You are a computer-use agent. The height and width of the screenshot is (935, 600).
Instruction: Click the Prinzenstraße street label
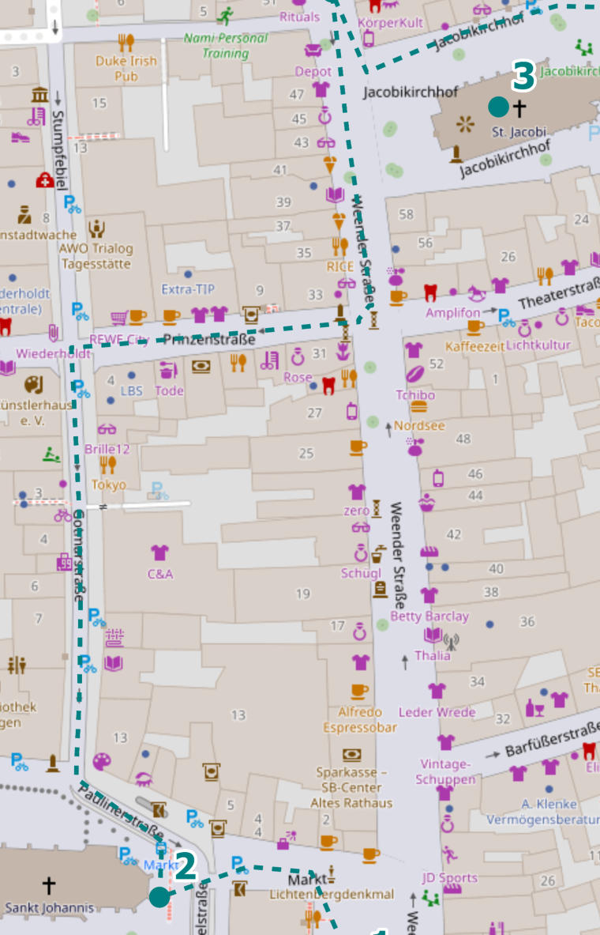pos(209,339)
